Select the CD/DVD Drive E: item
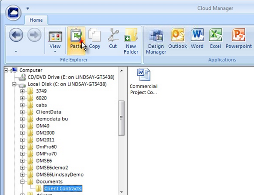This screenshot has height=195, width=254. pos(71,77)
